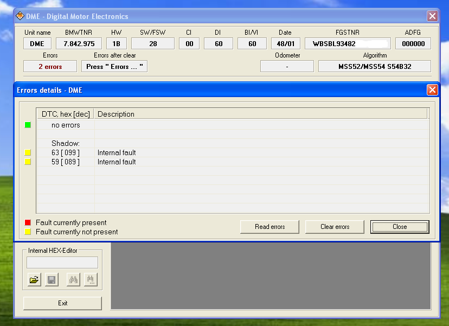This screenshot has height=326, width=449.
Task: Click the BI/VI value '60'
Action: coord(252,43)
